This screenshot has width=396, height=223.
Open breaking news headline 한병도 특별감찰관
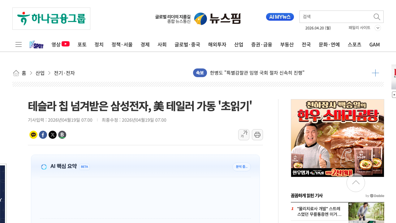257,73
